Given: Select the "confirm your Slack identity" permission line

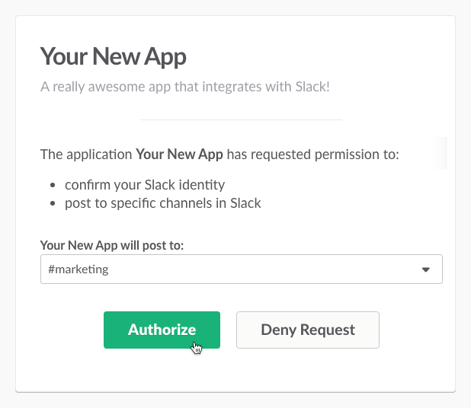Looking at the screenshot, I should click(x=145, y=185).
